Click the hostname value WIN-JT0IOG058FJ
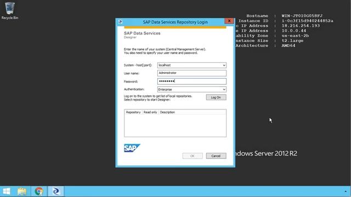351x197 pixels. click(302, 16)
